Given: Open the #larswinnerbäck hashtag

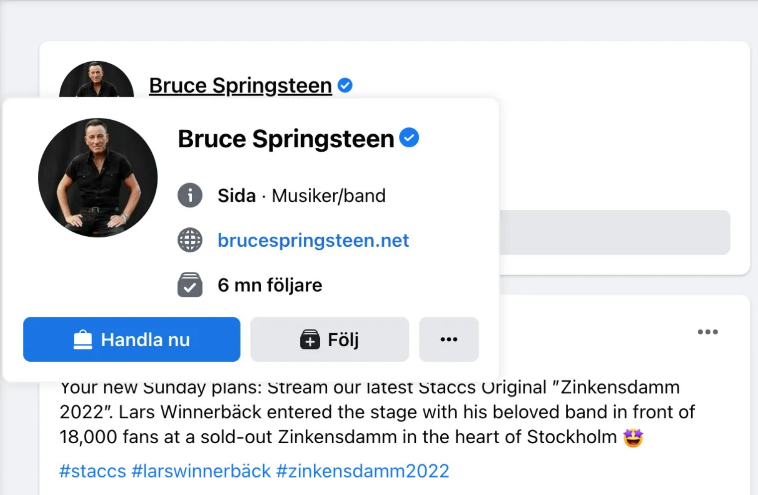Looking at the screenshot, I should [201, 471].
